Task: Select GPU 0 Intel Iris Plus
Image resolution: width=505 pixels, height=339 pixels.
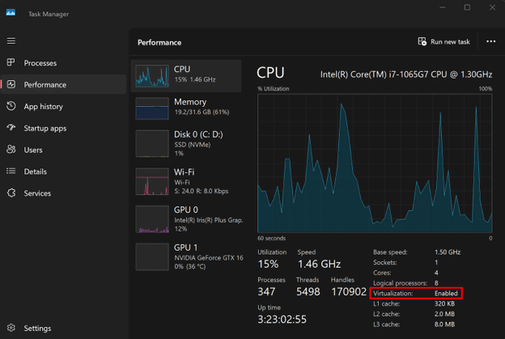Action: click(x=152, y=218)
